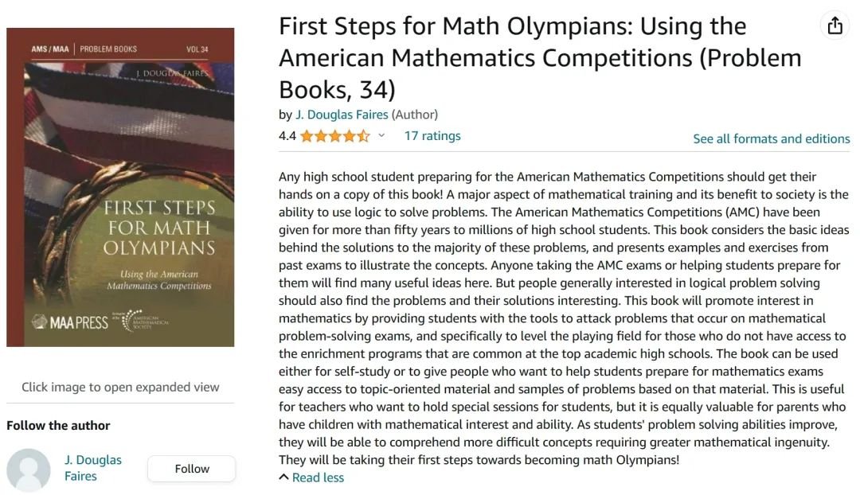
Task: Collapse description with Read less
Action: (318, 477)
